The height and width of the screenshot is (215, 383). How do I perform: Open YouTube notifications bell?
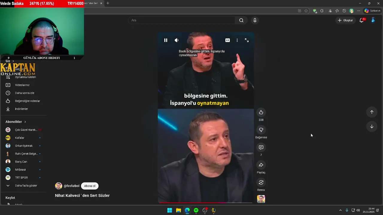[x=361, y=20]
